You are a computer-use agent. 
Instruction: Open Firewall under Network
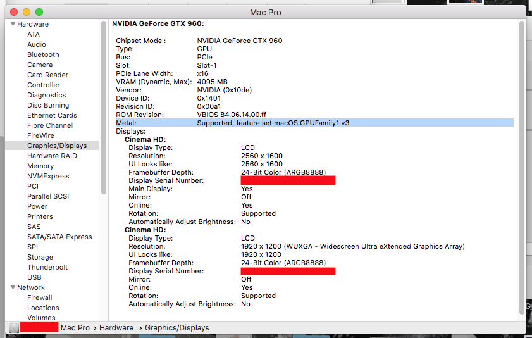[40, 297]
